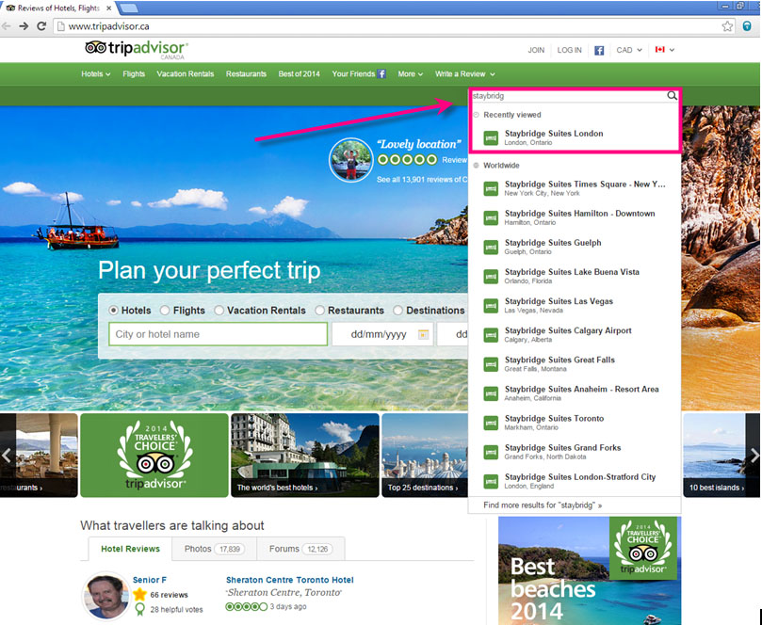The height and width of the screenshot is (625, 762).
Task: Click the hotel icon beside Staybridge Suites Las Vegas
Action: click(x=491, y=306)
